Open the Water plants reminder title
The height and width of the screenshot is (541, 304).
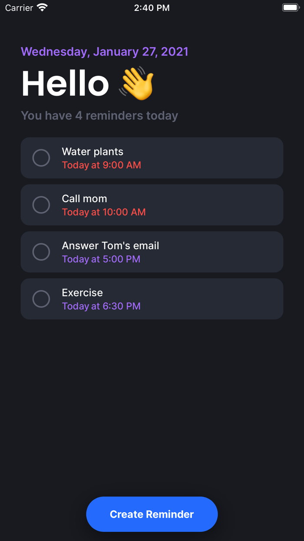coord(93,152)
